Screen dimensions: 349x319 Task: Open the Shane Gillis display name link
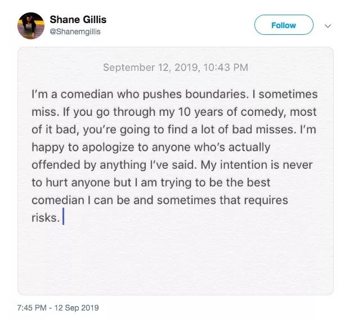tap(78, 20)
